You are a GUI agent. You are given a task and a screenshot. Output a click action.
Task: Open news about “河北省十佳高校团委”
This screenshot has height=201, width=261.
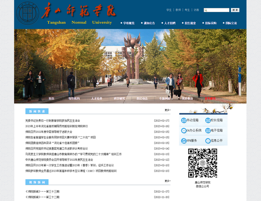[x=52, y=143]
